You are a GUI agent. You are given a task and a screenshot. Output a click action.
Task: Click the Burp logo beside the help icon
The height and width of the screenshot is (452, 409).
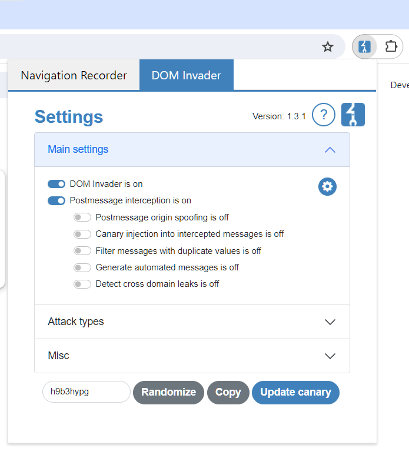[353, 115]
